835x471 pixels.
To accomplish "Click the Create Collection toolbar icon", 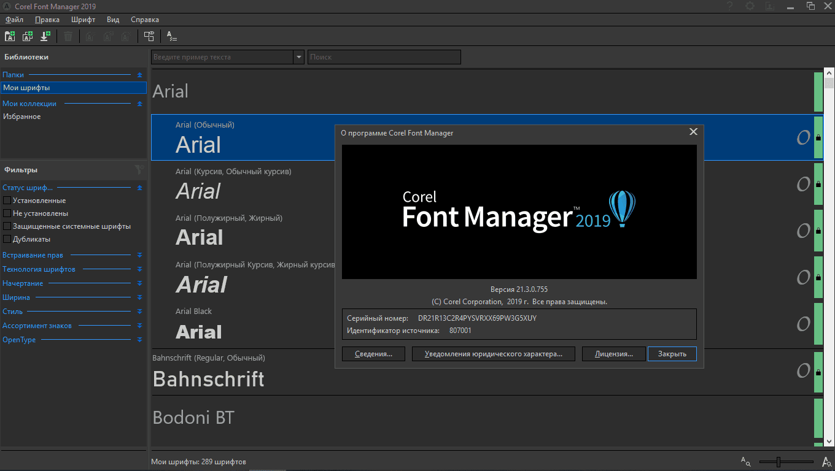I will pos(28,36).
